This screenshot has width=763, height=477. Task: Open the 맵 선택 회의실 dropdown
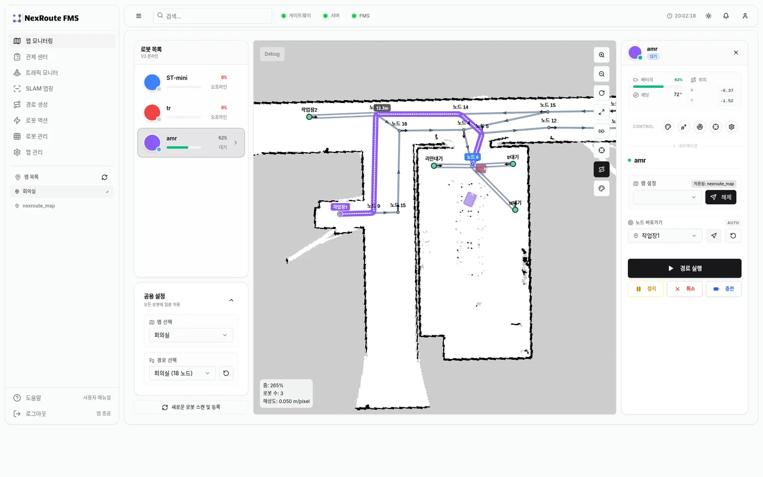point(191,335)
